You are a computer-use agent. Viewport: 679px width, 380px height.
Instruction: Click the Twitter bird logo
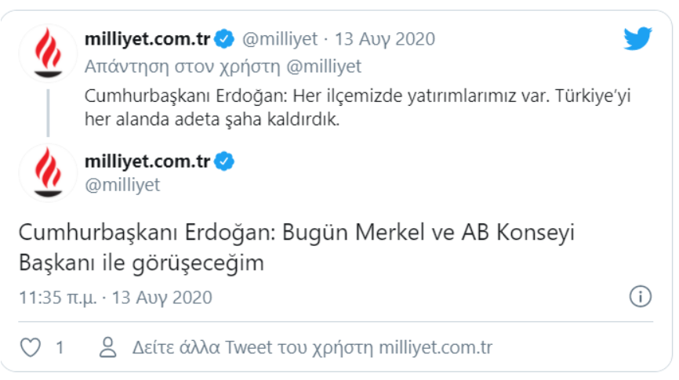(637, 38)
